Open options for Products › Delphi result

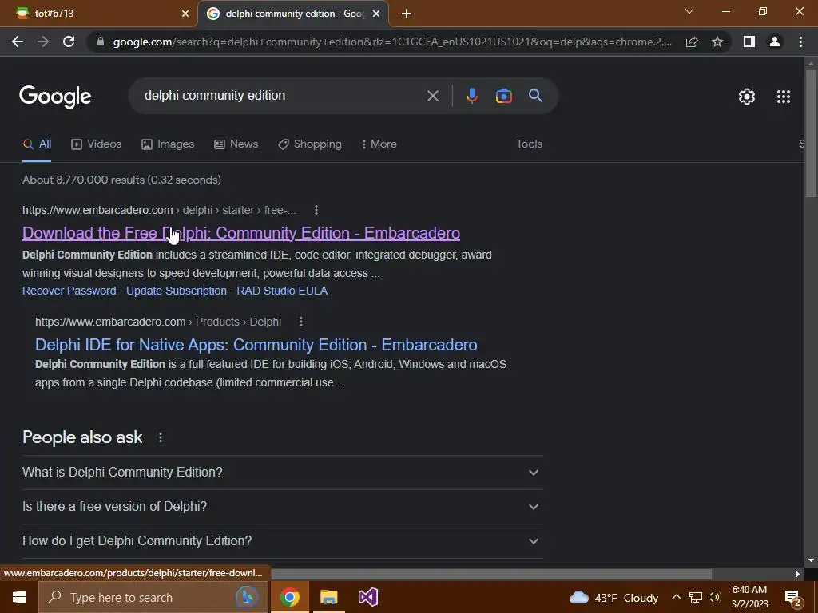click(301, 322)
